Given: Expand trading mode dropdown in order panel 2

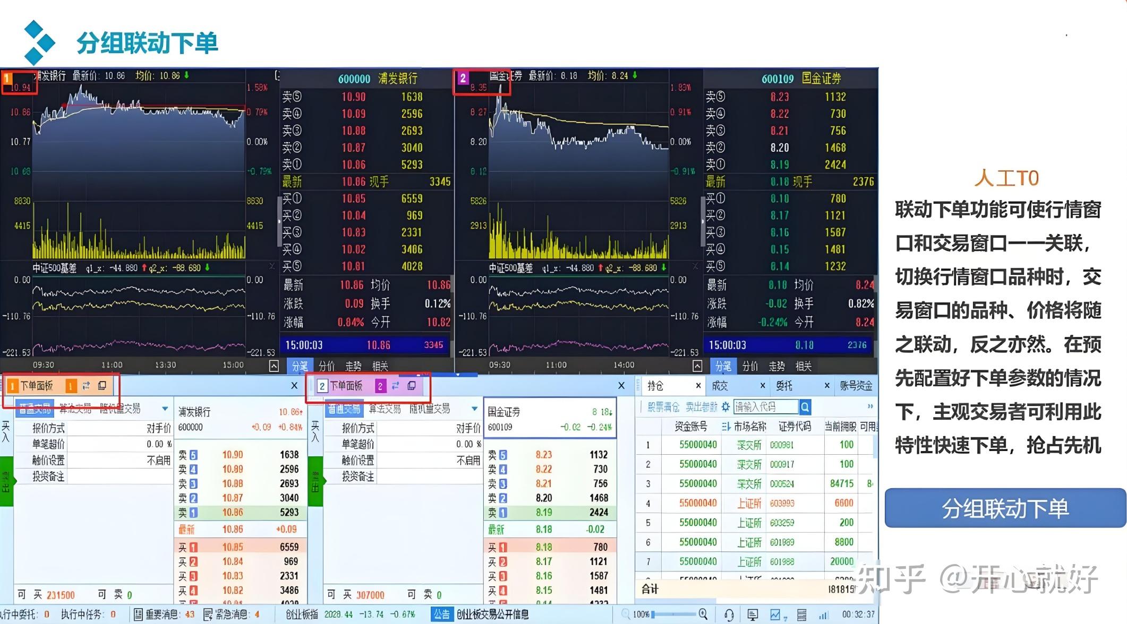Looking at the screenshot, I should click(474, 409).
